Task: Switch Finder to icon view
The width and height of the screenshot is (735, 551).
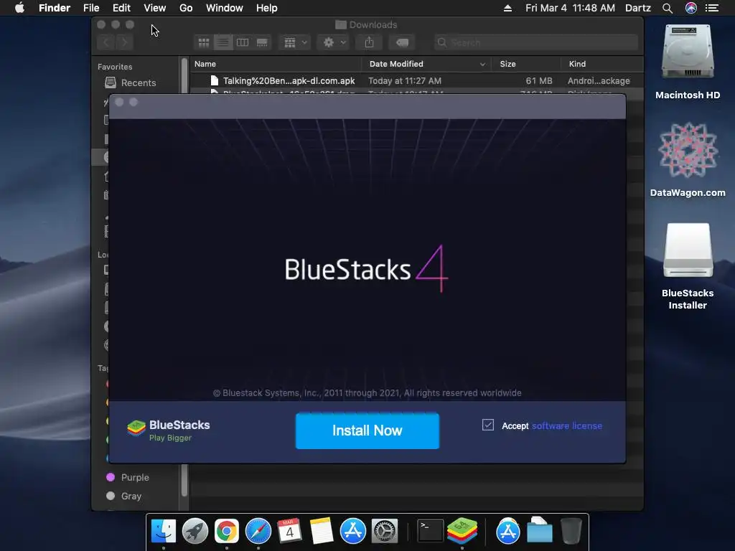Action: pos(203,42)
